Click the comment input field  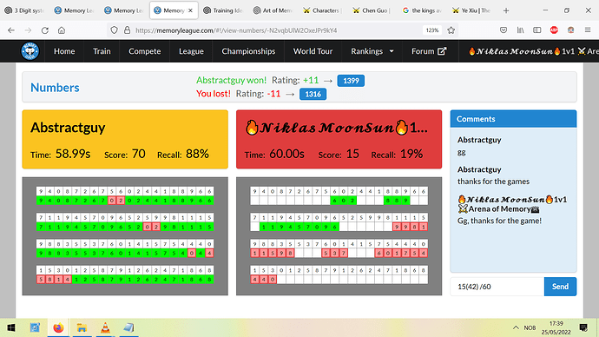point(497,287)
